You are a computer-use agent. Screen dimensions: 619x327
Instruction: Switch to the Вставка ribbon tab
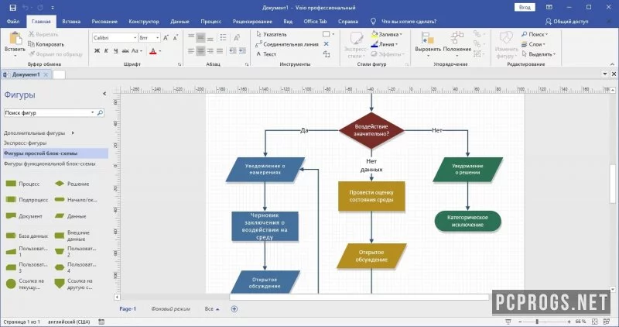coord(71,22)
